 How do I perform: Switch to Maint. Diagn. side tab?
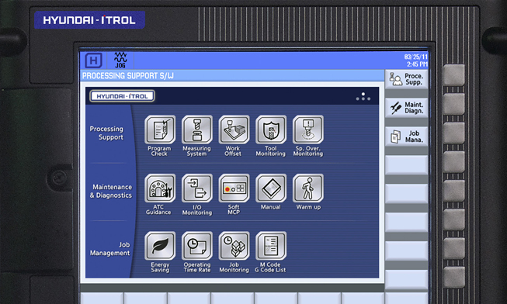click(406, 108)
